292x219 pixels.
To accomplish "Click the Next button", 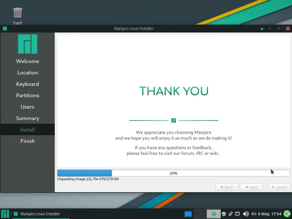I will (252, 187).
